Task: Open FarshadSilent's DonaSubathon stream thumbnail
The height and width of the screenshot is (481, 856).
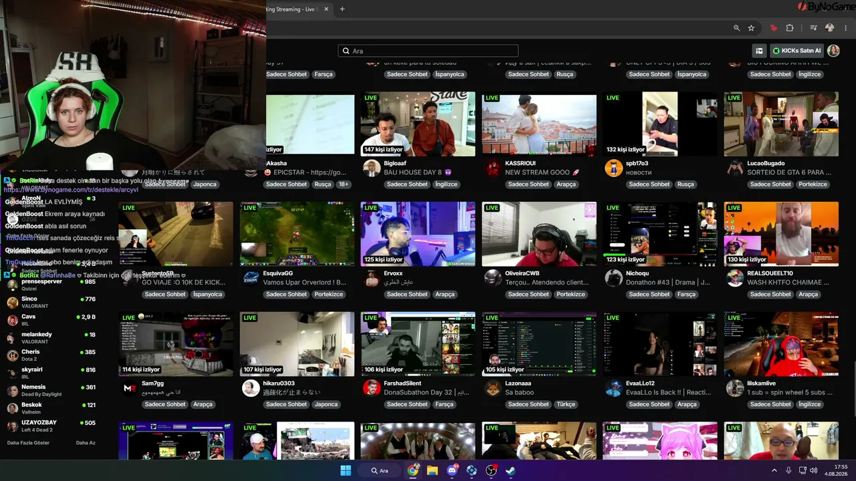Action: tap(418, 344)
